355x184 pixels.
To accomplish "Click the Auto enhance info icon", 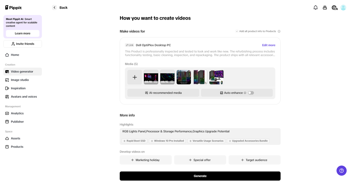I will pos(245,93).
